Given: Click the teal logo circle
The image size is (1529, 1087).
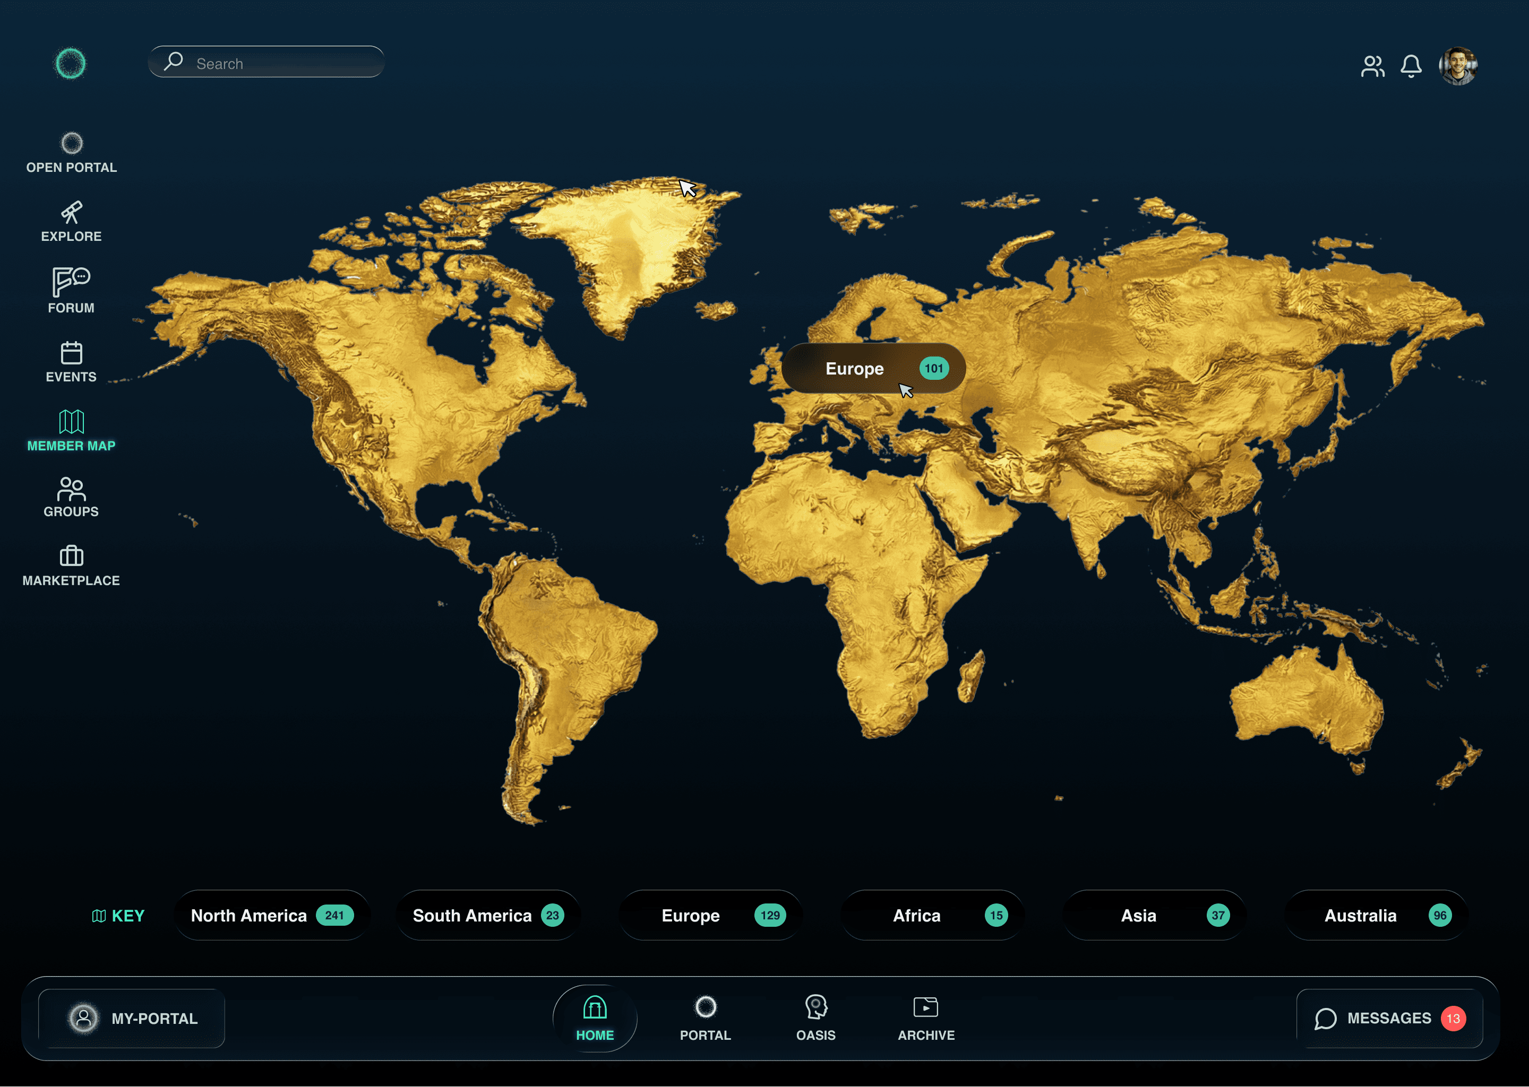Looking at the screenshot, I should coord(70,64).
